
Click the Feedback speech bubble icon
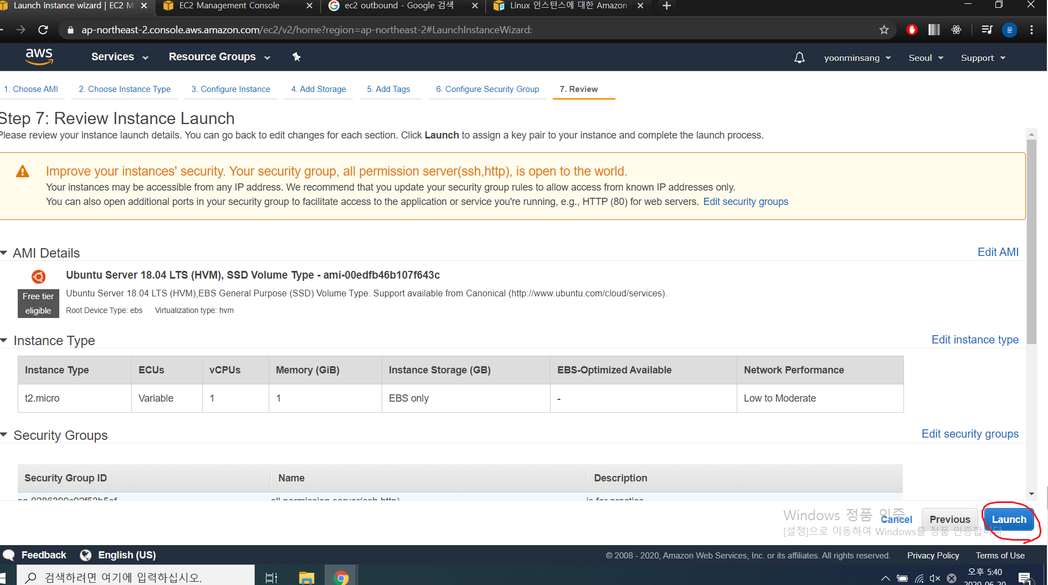(x=9, y=555)
